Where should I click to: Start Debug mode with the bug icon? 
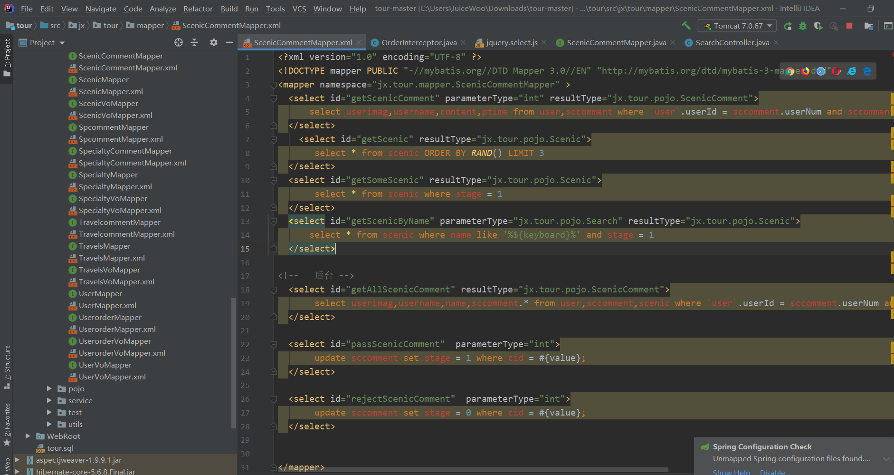803,26
